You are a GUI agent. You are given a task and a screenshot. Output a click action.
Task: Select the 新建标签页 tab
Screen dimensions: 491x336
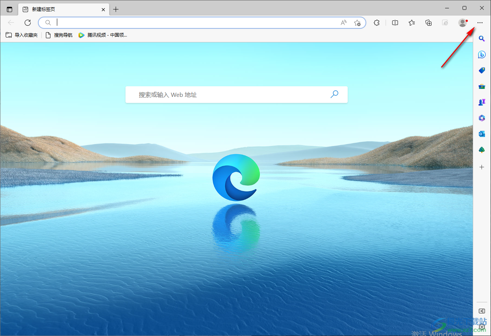tap(64, 9)
